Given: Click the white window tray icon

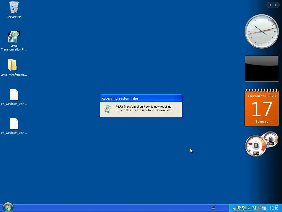Looking at the screenshot, I should (x=264, y=208).
